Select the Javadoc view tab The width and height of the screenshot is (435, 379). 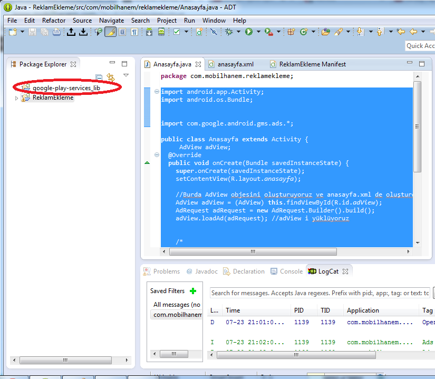click(202, 271)
